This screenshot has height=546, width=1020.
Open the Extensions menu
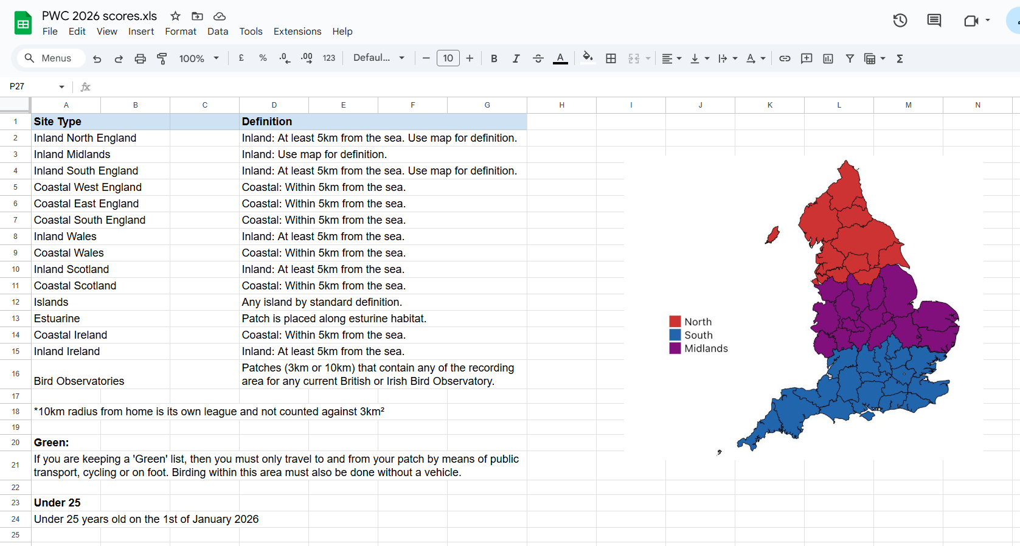coord(297,32)
